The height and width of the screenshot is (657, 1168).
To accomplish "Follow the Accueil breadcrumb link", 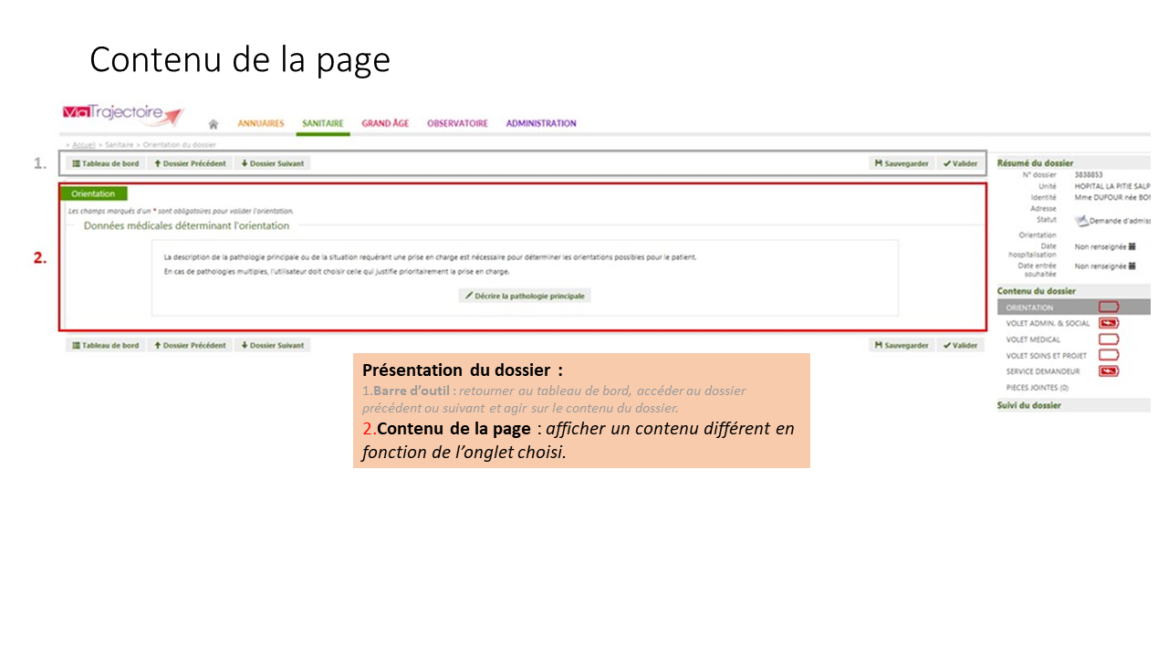I will point(84,145).
